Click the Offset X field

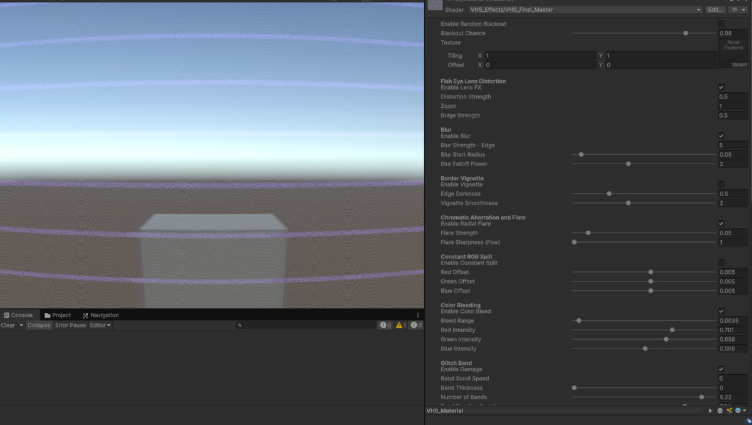540,65
